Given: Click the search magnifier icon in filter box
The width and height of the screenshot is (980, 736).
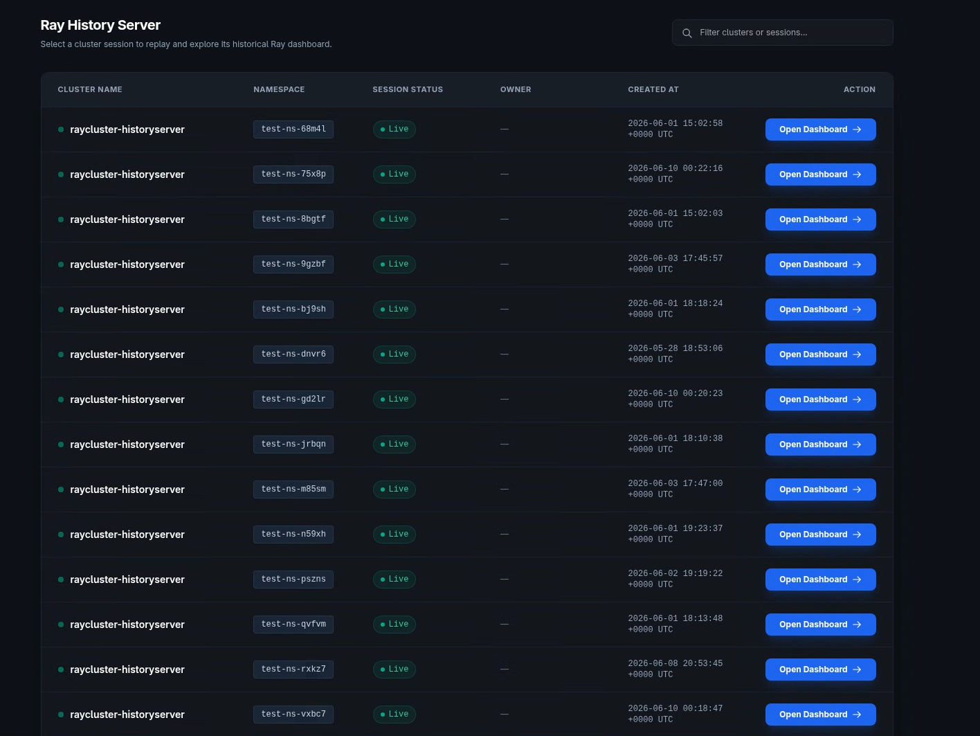Looking at the screenshot, I should (687, 33).
